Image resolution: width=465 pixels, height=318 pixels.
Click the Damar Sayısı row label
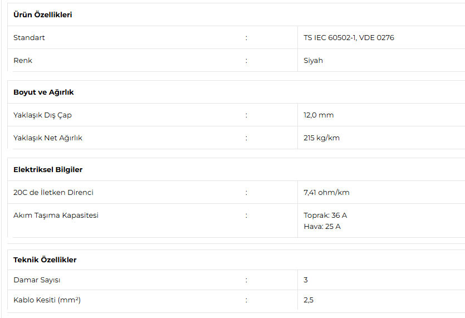click(x=37, y=280)
